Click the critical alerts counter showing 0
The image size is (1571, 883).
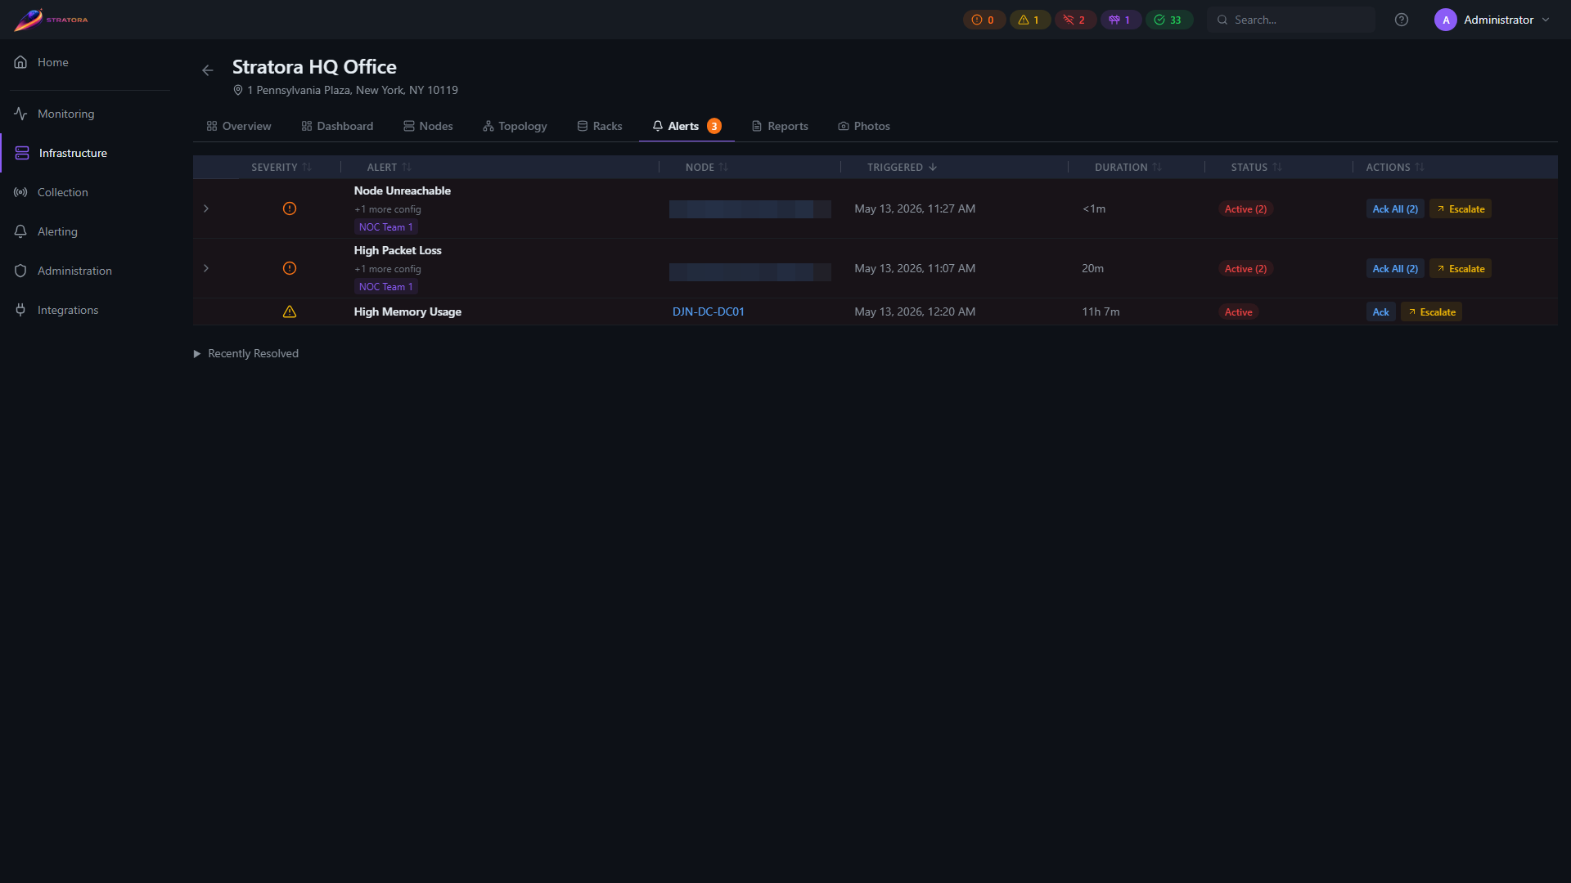click(x=984, y=20)
